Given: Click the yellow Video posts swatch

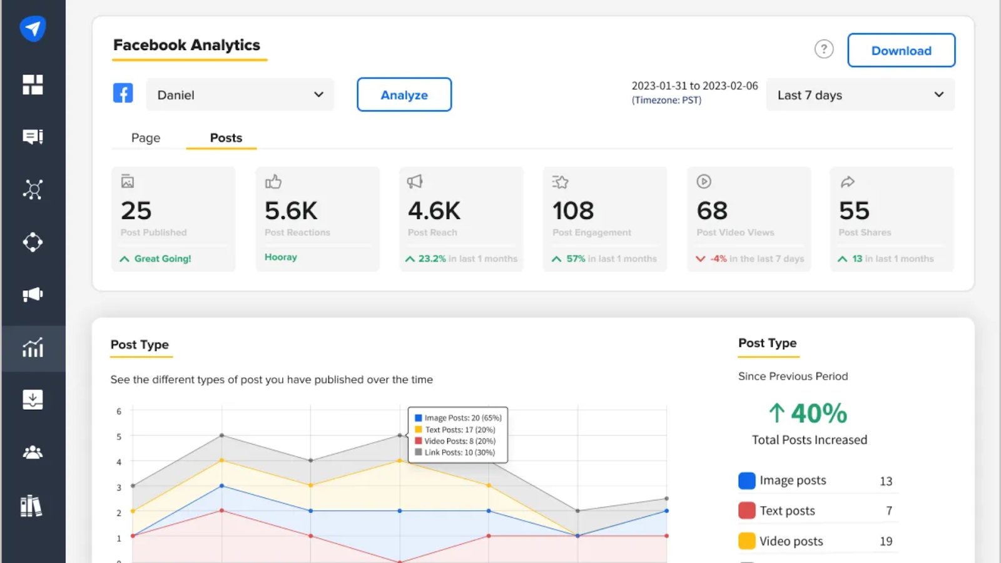Looking at the screenshot, I should [x=747, y=540].
